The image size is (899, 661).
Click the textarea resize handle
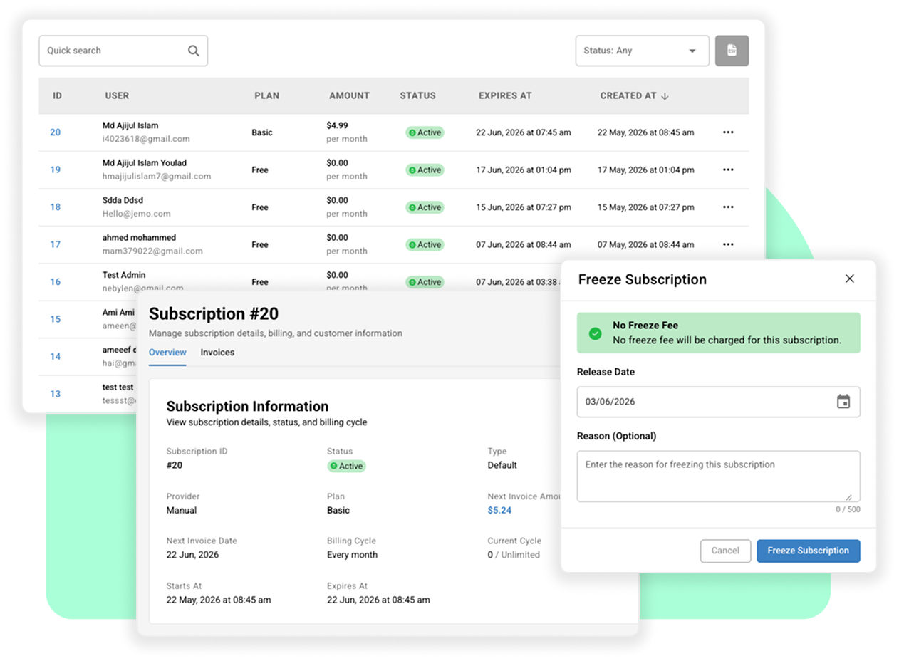[x=849, y=496]
